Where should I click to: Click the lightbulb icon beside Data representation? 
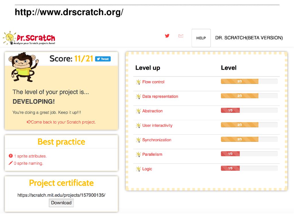[x=138, y=97]
